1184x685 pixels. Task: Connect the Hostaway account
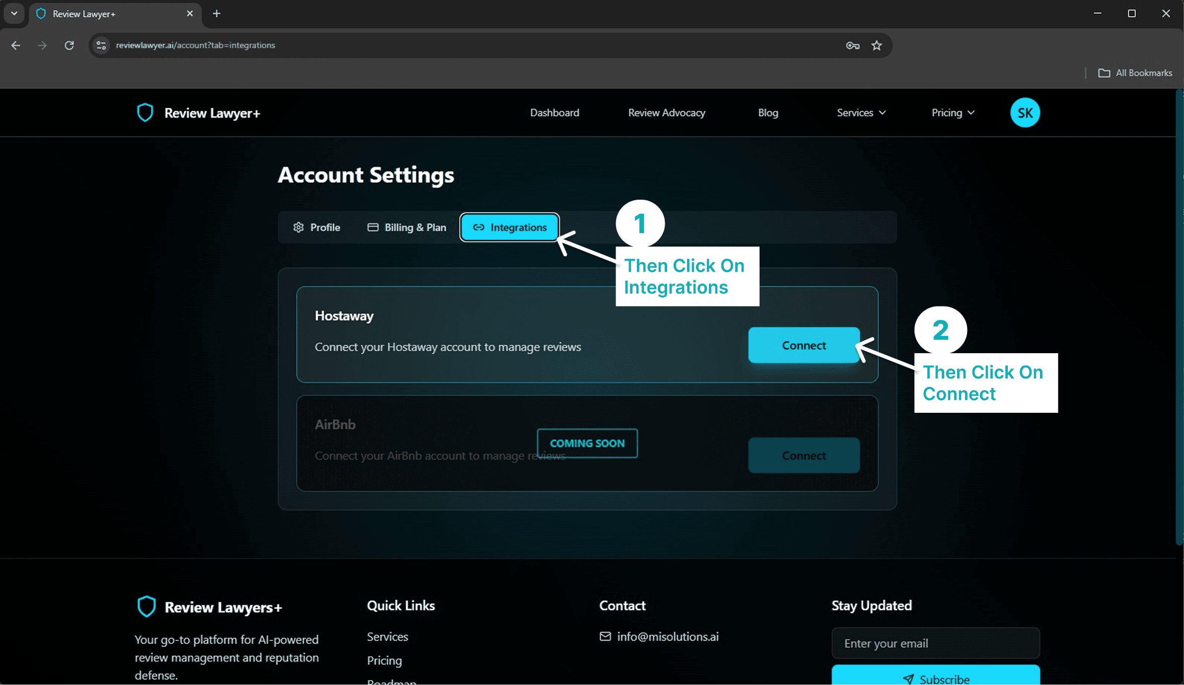(x=804, y=345)
